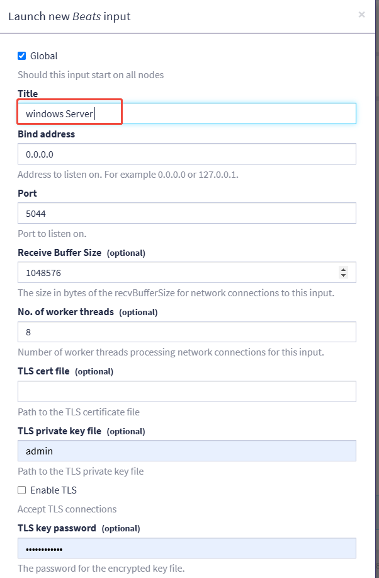Click the 'Launch new Beats input' heading
The height and width of the screenshot is (578, 379).
(69, 16)
